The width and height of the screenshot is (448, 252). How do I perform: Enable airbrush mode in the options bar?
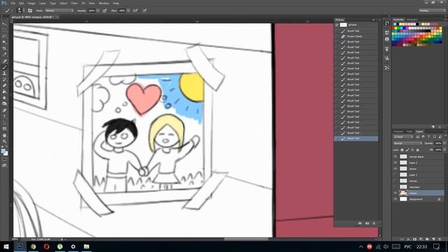[135, 10]
